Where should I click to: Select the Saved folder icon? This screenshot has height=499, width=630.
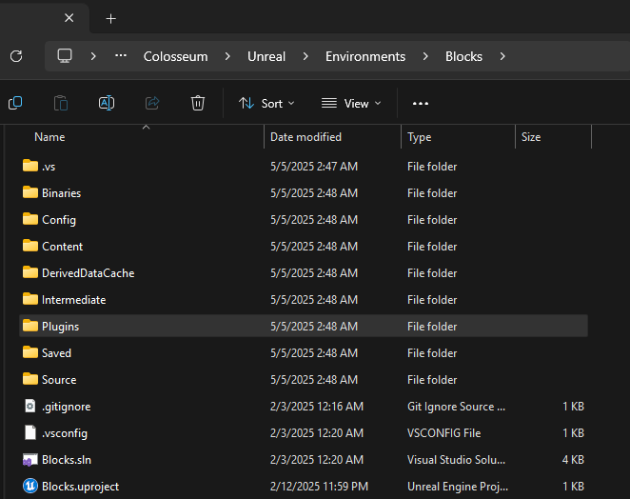pyautogui.click(x=30, y=352)
